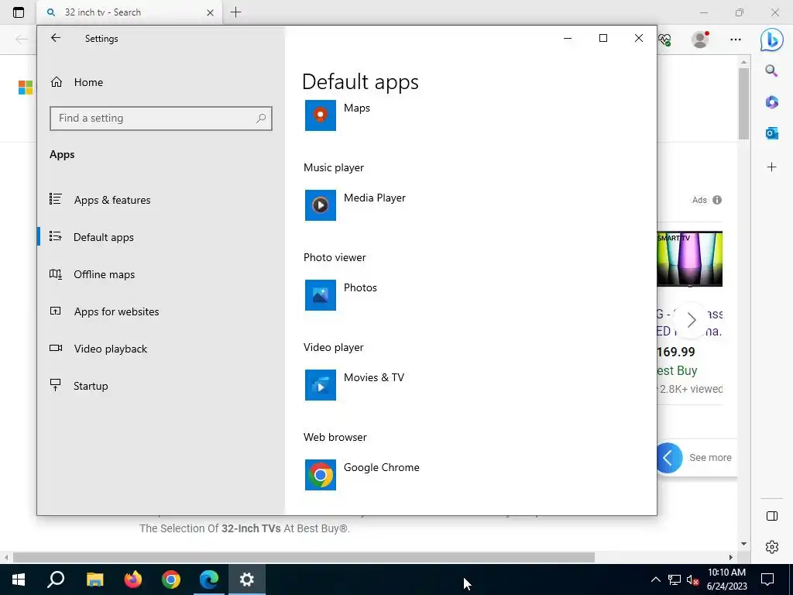Open taskbar search

click(56, 580)
